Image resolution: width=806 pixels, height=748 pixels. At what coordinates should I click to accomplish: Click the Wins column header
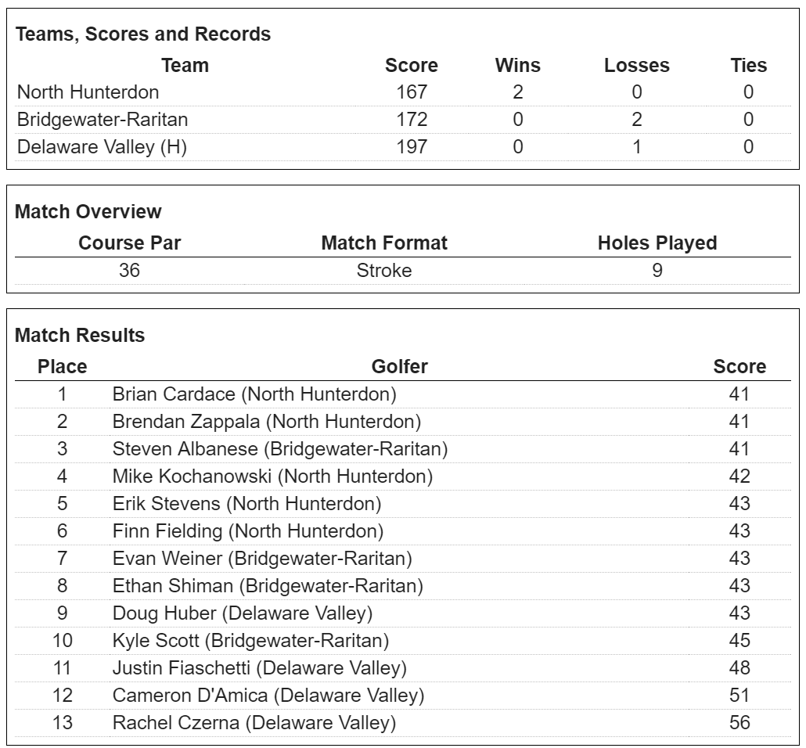[518, 66]
